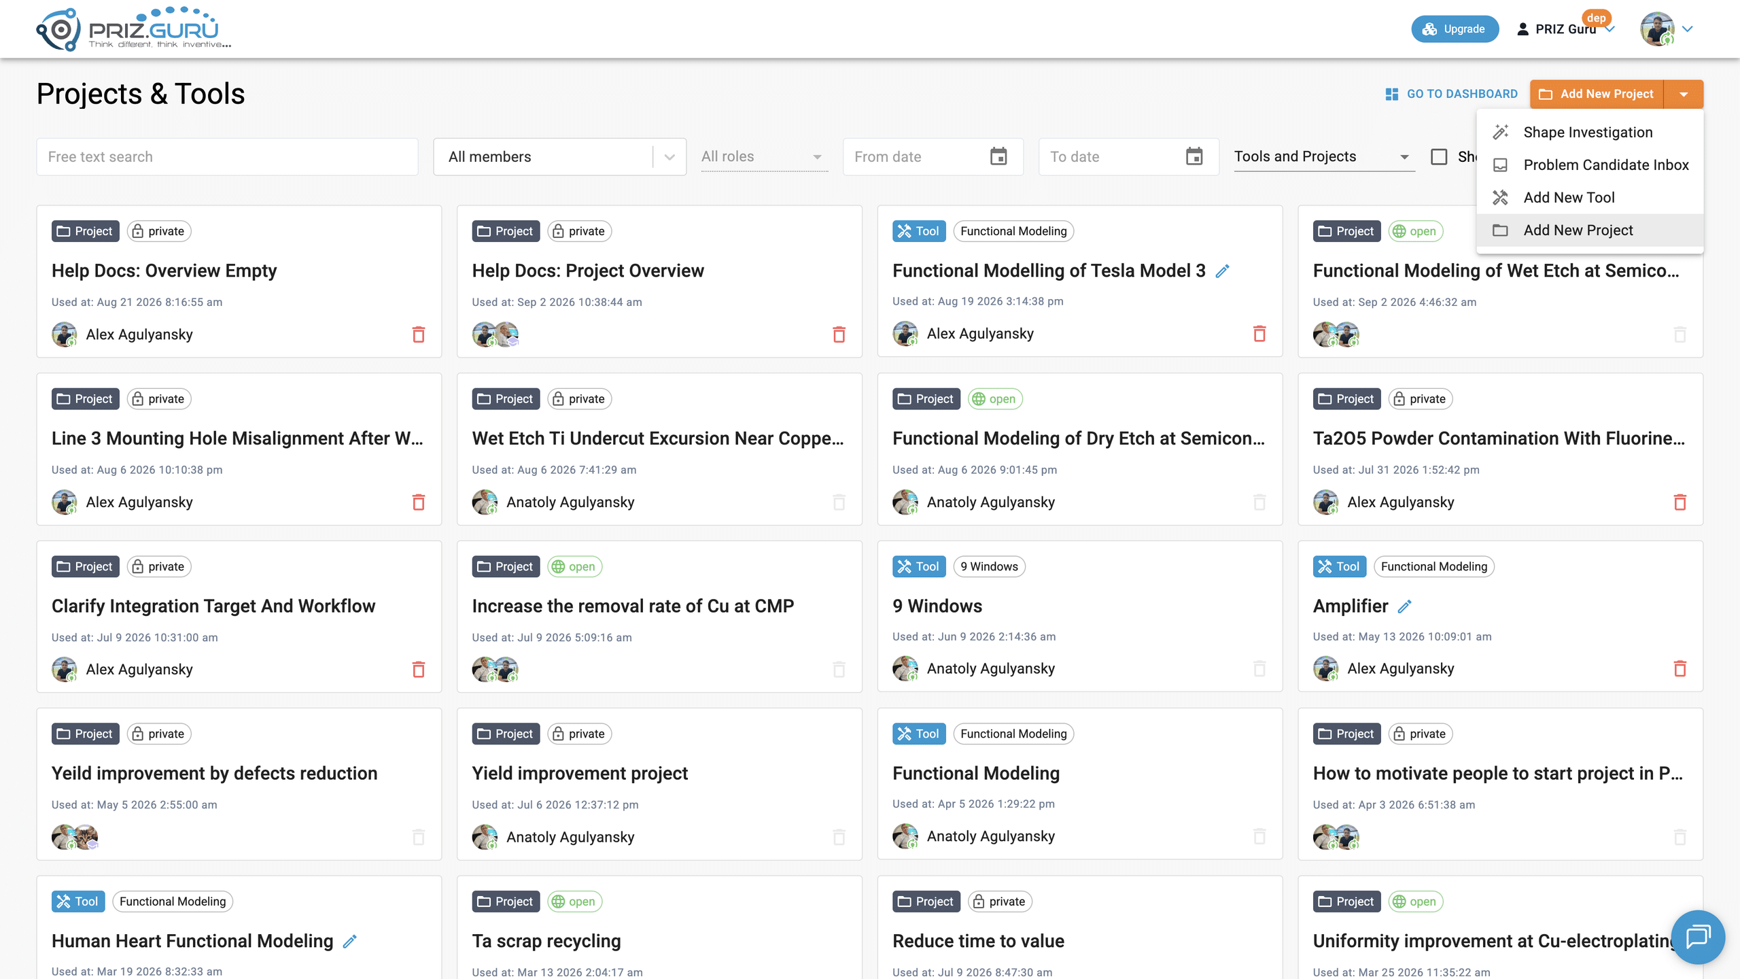
Task: Click GO TO DASHBOARD link
Action: click(x=1451, y=95)
